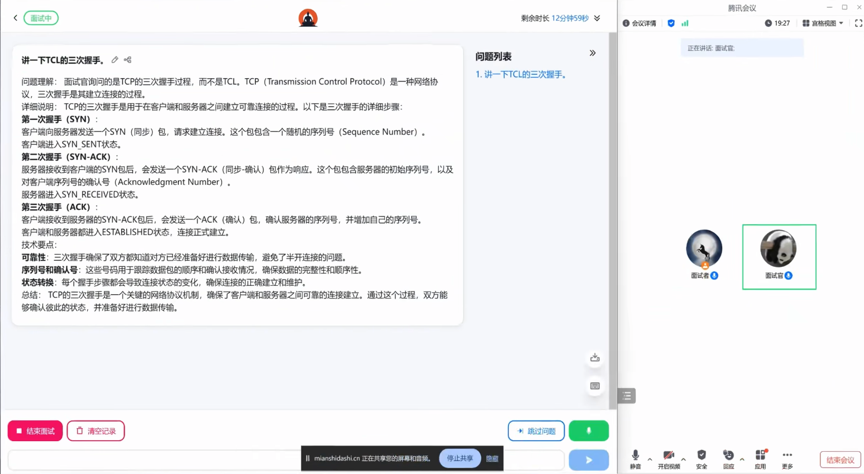This screenshot has width=864, height=474.
Task: Collapse the 问题列表 panel with the double chevron
Action: click(x=592, y=53)
